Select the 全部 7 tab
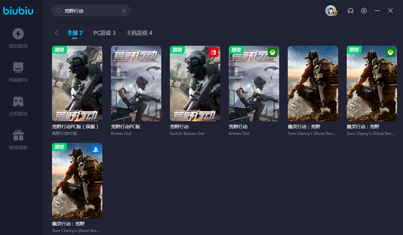This screenshot has width=403, height=235. [75, 33]
